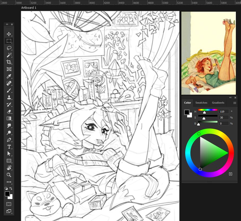The width and height of the screenshot is (241, 221).
Task: Select the Crop tool
Action: tap(9, 62)
